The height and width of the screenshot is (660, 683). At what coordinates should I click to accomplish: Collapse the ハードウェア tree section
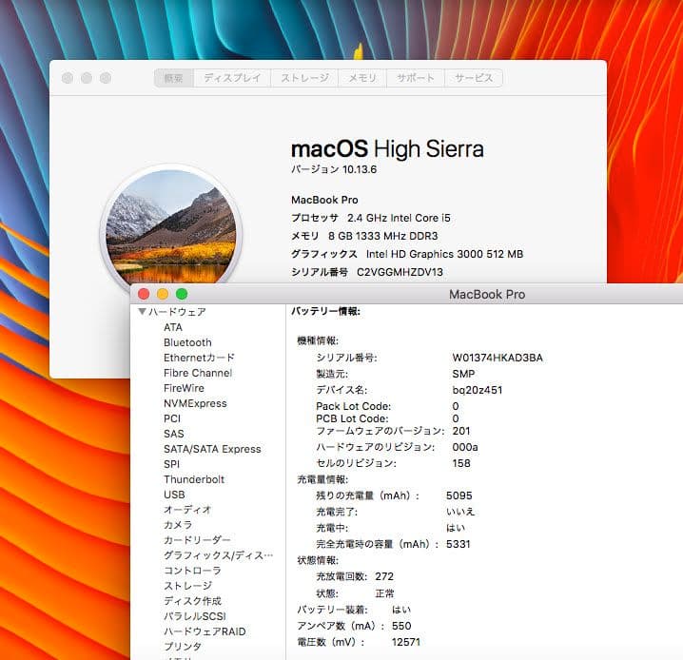[142, 311]
